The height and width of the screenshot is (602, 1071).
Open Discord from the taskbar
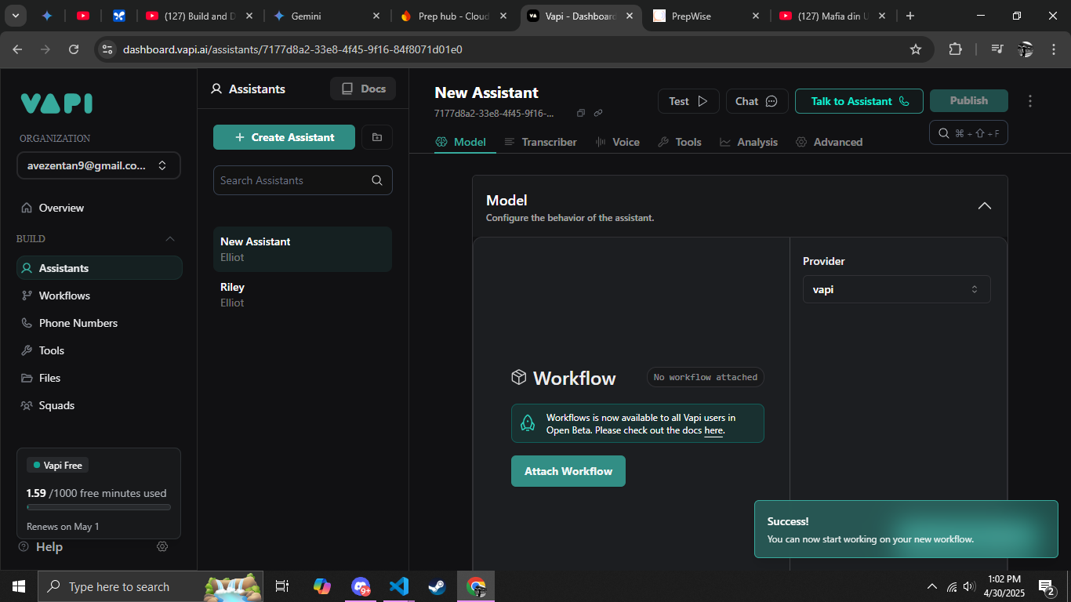click(x=361, y=586)
